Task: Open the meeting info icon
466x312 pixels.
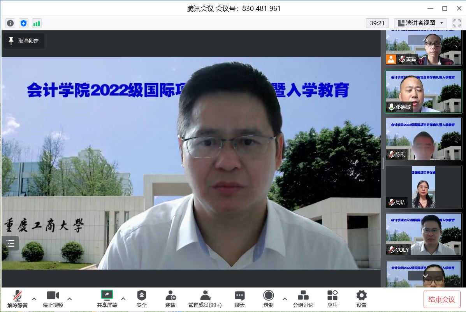Action: [x=11, y=23]
